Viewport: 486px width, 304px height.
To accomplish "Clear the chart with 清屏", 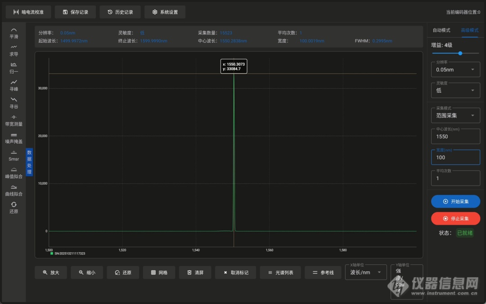I will [x=195, y=272].
